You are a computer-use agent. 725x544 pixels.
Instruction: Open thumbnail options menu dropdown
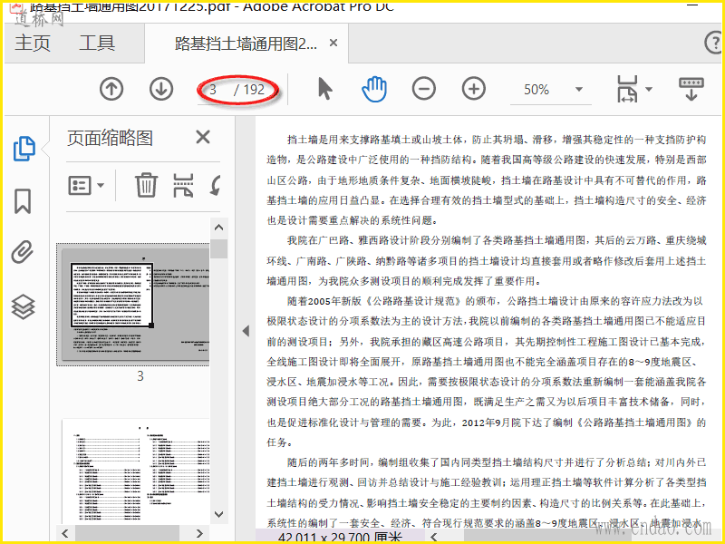click(86, 186)
